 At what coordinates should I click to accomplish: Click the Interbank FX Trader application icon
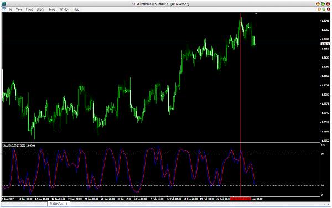pos(3,4)
